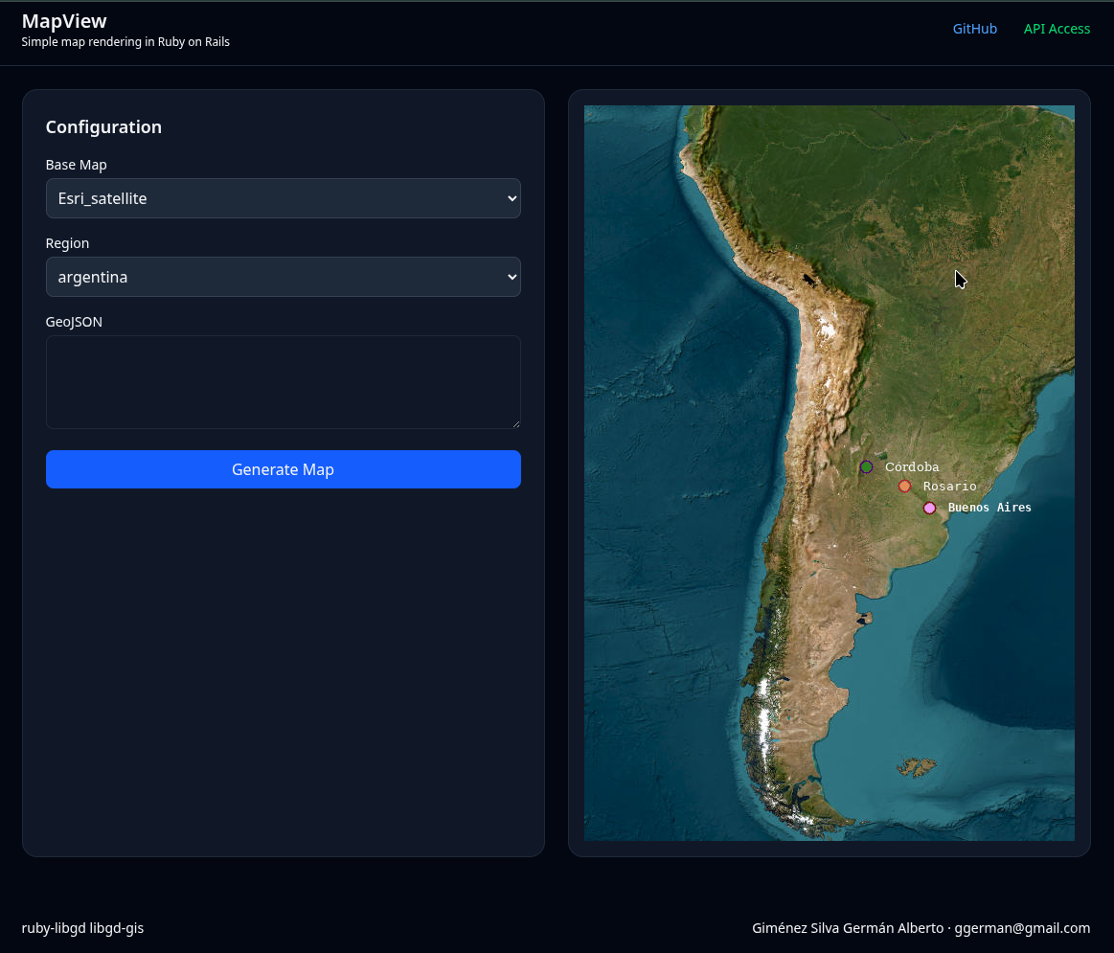Click the Córdoba city label
1114x953 pixels.
click(912, 467)
